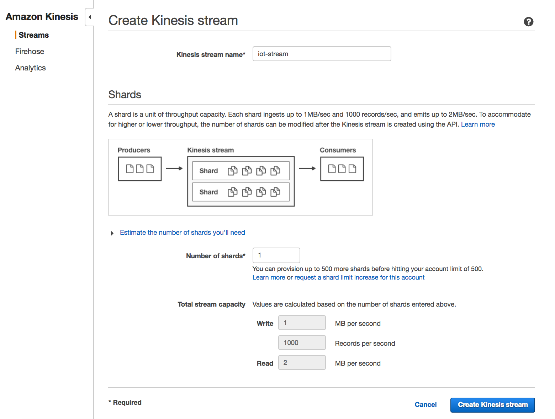555x419 pixels.
Task: Click Learn more under shard limit text
Action: pos(269,277)
